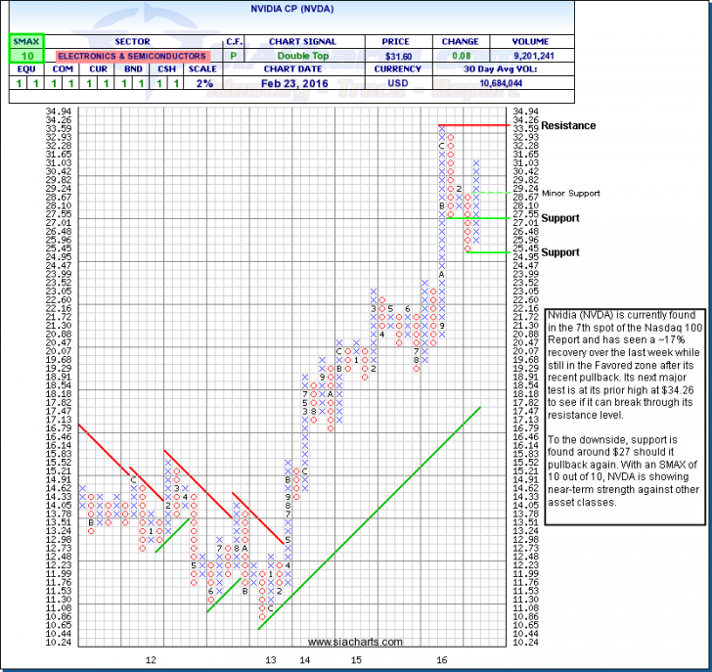Click the SMAX score value 10

tap(22, 57)
